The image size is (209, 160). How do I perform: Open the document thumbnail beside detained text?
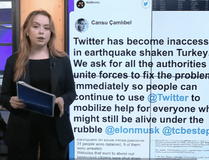pyautogui.click(x=179, y=150)
